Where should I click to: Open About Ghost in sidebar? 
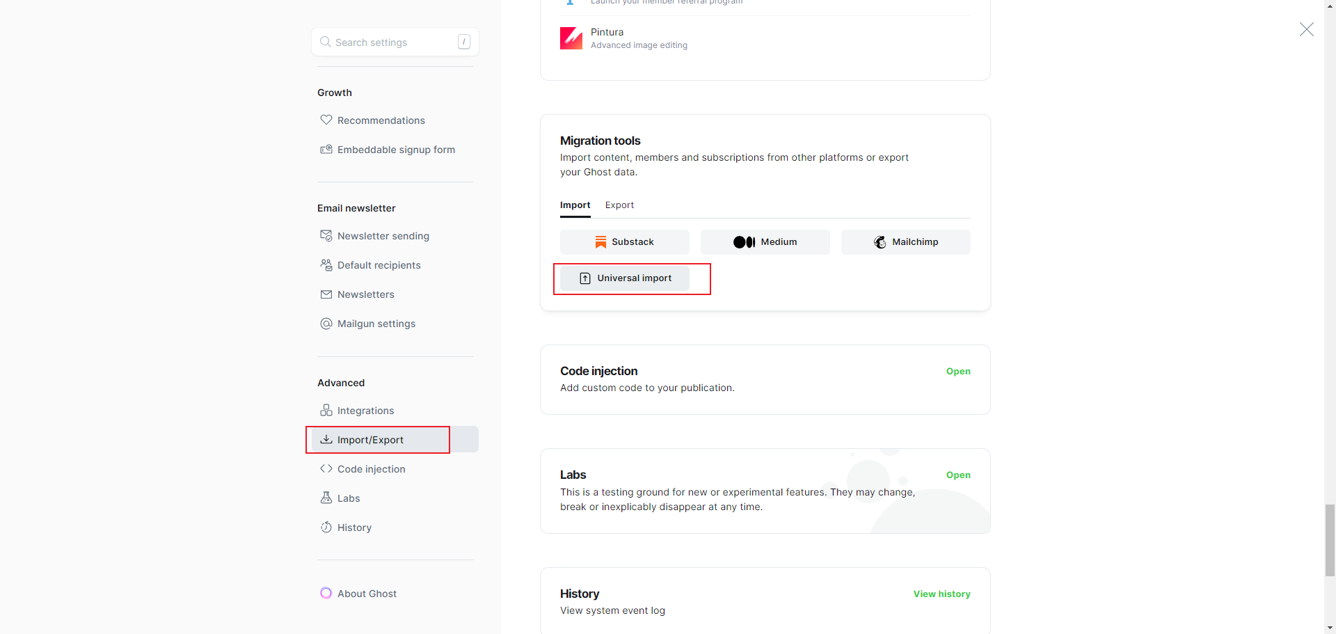pos(367,594)
